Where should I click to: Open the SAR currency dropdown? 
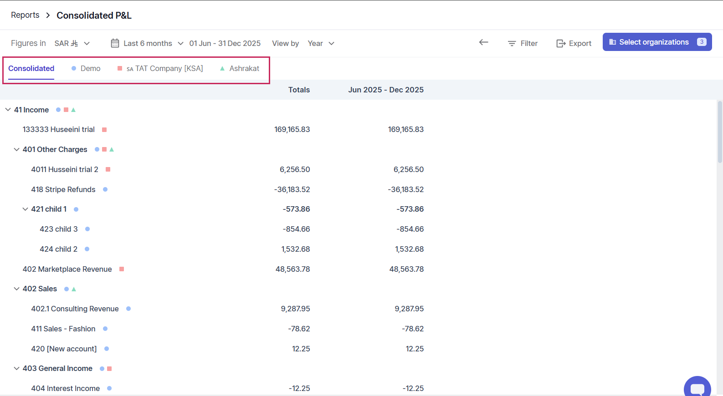coord(72,43)
